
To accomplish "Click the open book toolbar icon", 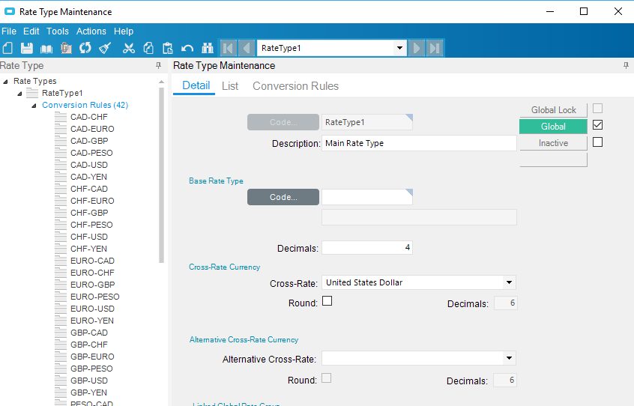I will (46, 49).
